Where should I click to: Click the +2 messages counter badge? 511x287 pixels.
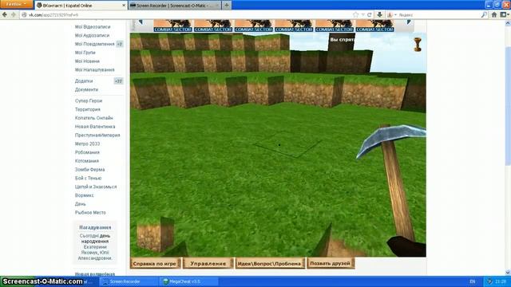coord(120,44)
